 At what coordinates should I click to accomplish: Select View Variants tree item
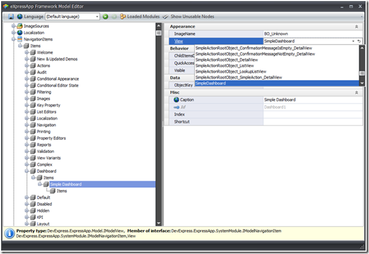(49, 158)
